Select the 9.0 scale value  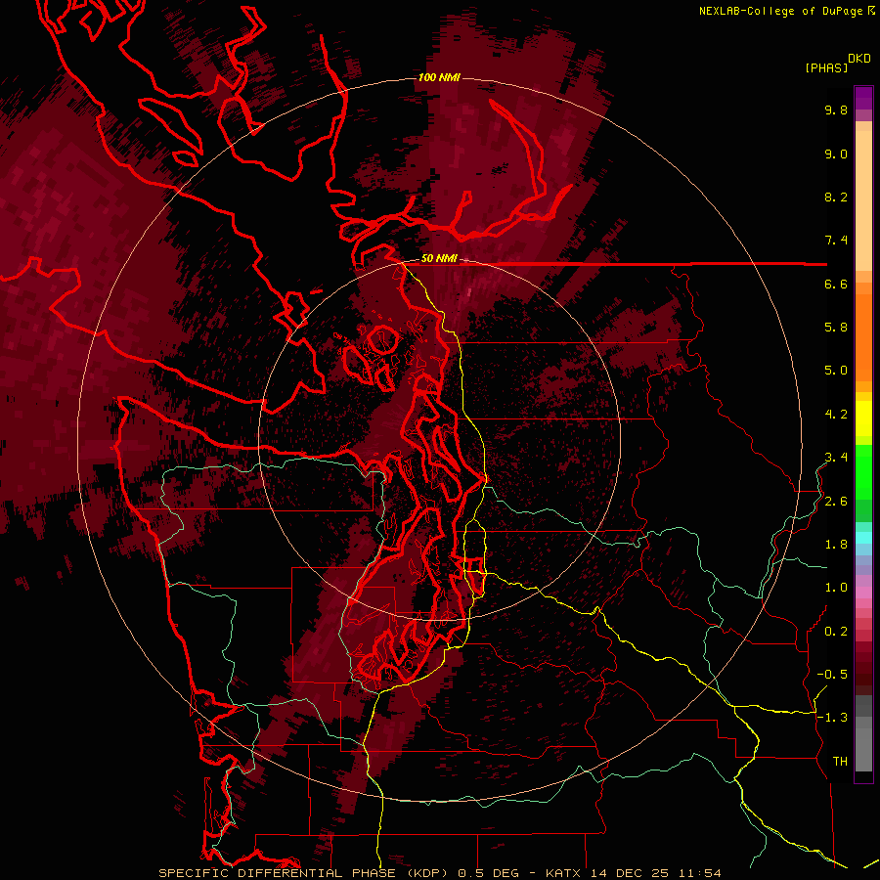836,154
